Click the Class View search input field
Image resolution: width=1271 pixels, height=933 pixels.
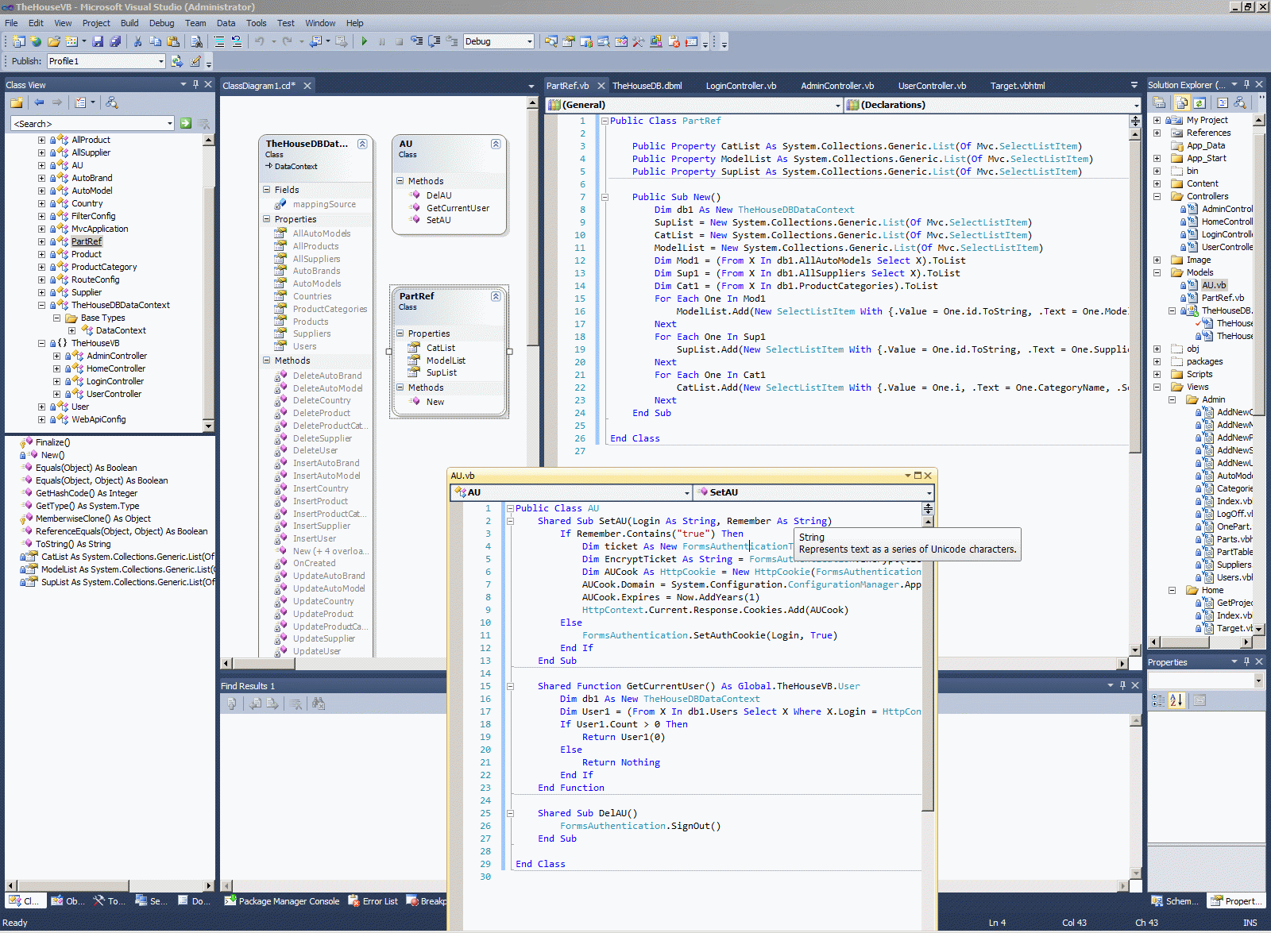87,123
